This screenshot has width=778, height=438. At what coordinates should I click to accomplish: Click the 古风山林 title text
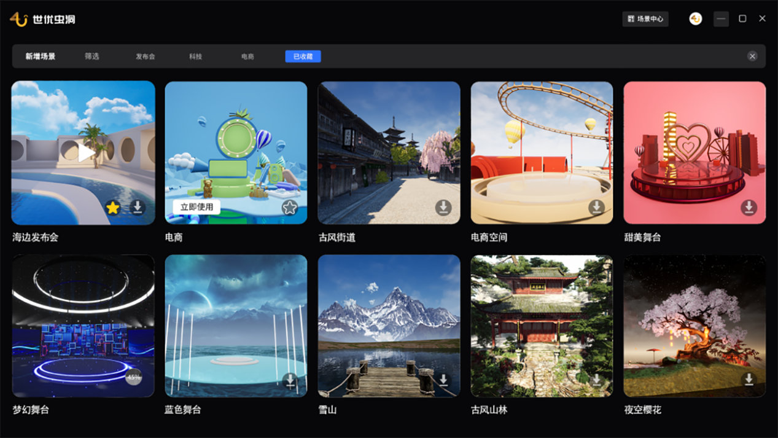(489, 410)
